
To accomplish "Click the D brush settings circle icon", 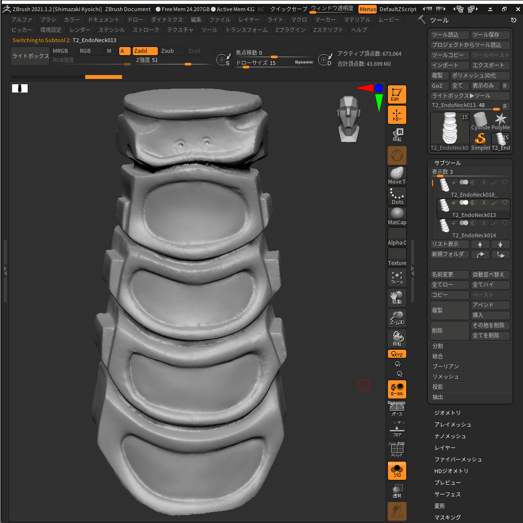I will 324,60.
